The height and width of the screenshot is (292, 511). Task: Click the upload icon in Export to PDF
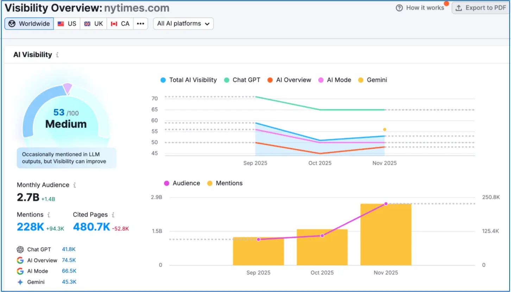(x=459, y=8)
